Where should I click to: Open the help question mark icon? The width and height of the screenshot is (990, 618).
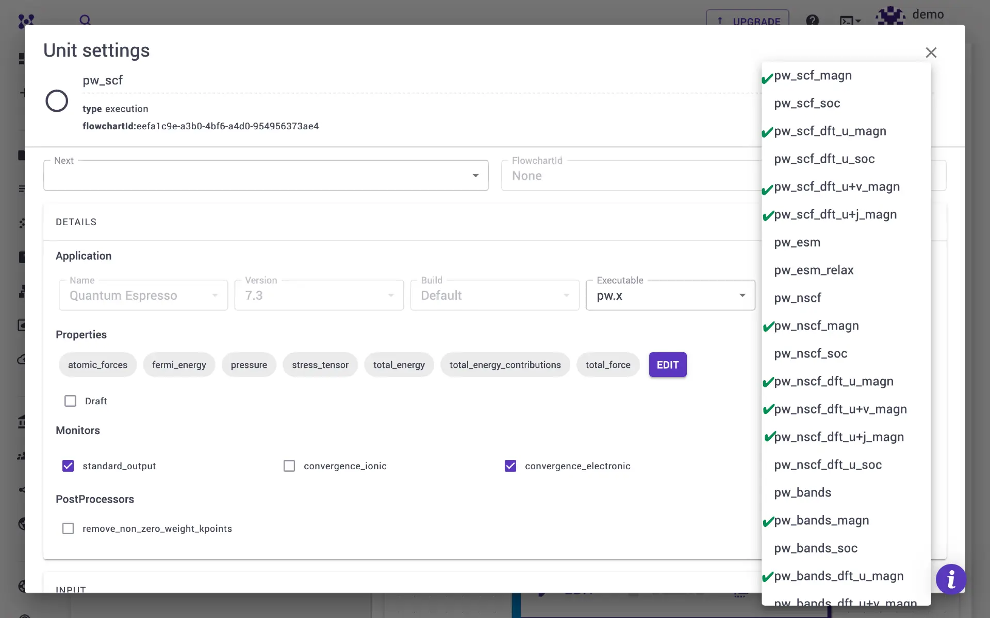tap(812, 21)
